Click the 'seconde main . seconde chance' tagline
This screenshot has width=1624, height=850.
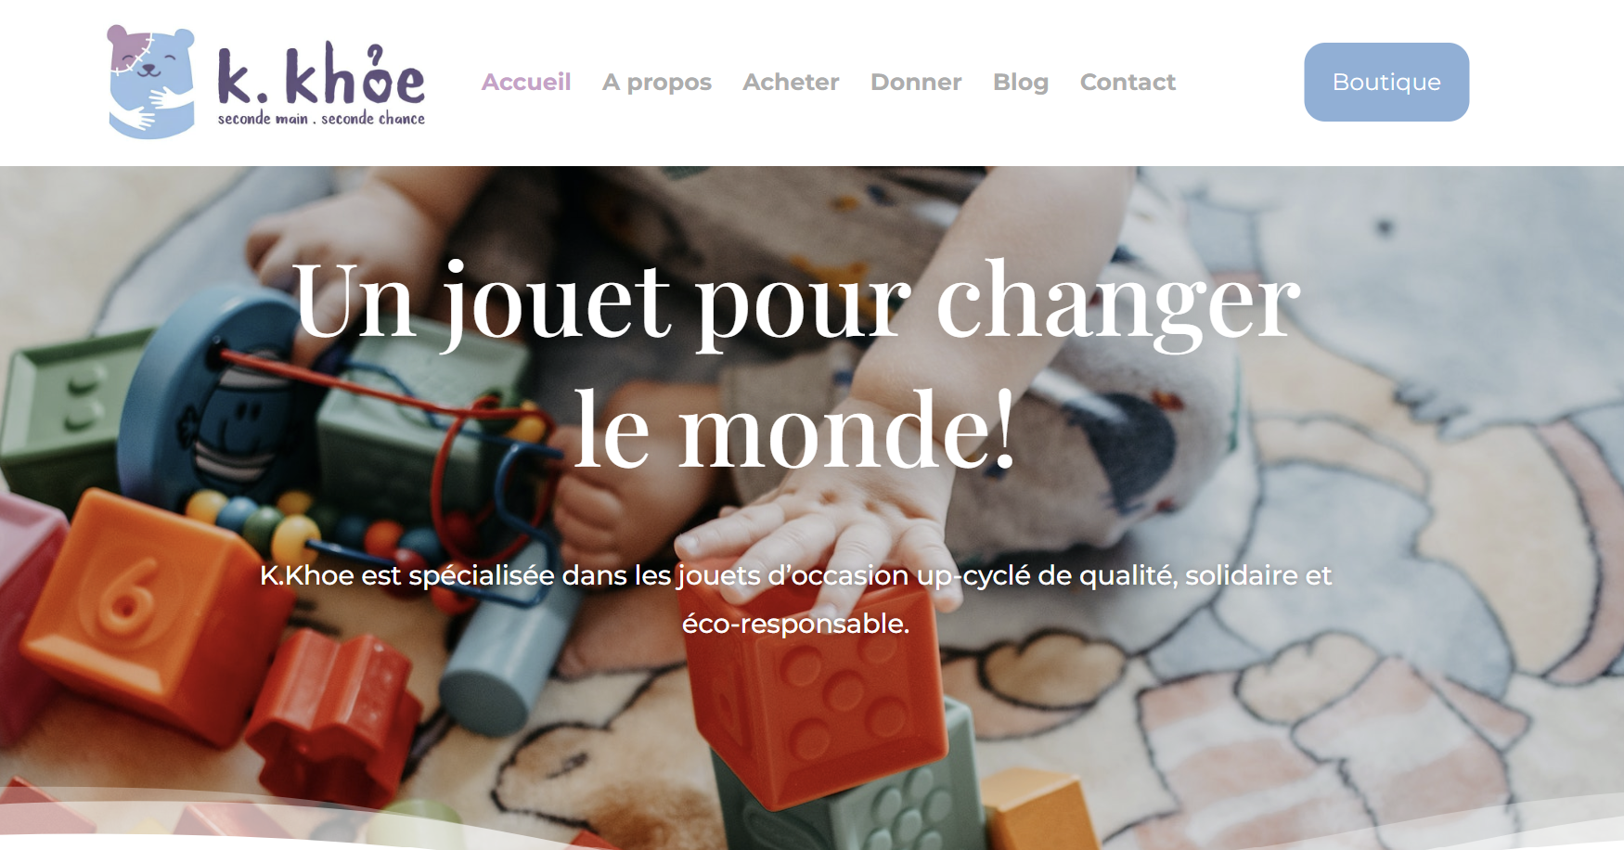pyautogui.click(x=321, y=119)
